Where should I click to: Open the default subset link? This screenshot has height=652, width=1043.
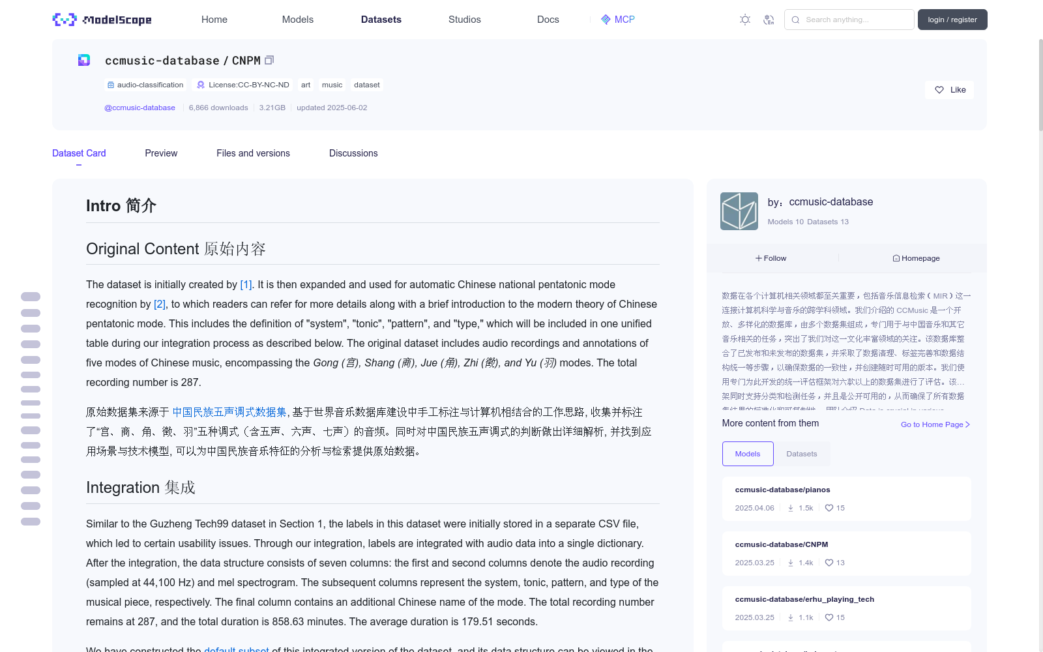[x=236, y=649]
